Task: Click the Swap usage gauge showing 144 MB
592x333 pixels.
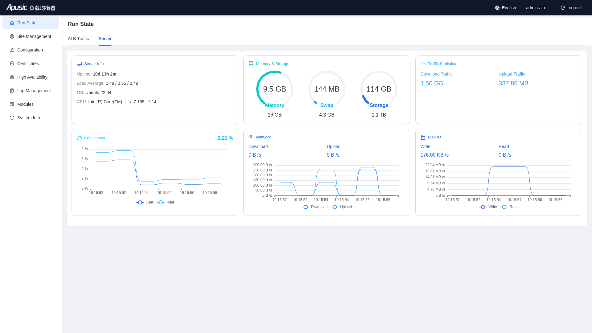Action: [327, 89]
